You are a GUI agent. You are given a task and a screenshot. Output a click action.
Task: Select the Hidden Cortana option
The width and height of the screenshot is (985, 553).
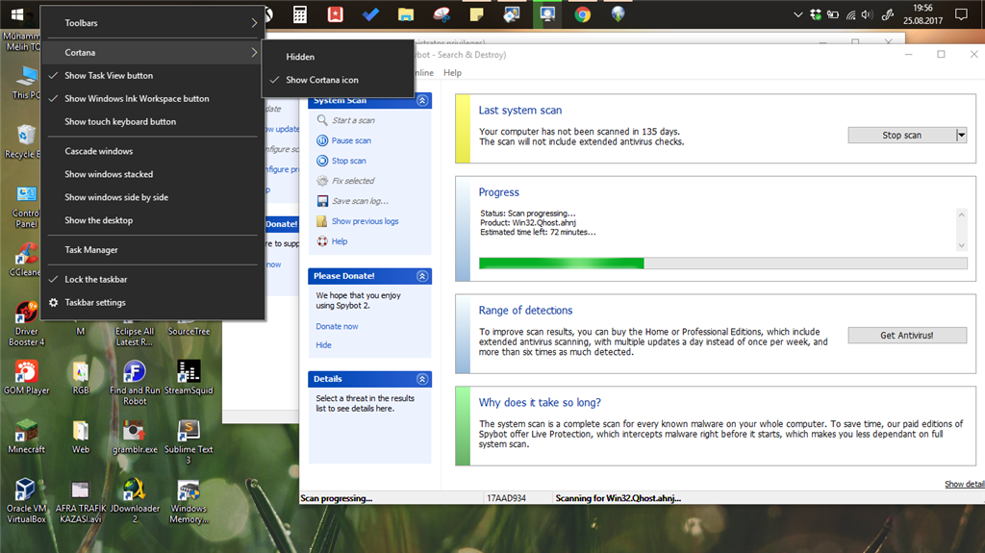coord(338,57)
